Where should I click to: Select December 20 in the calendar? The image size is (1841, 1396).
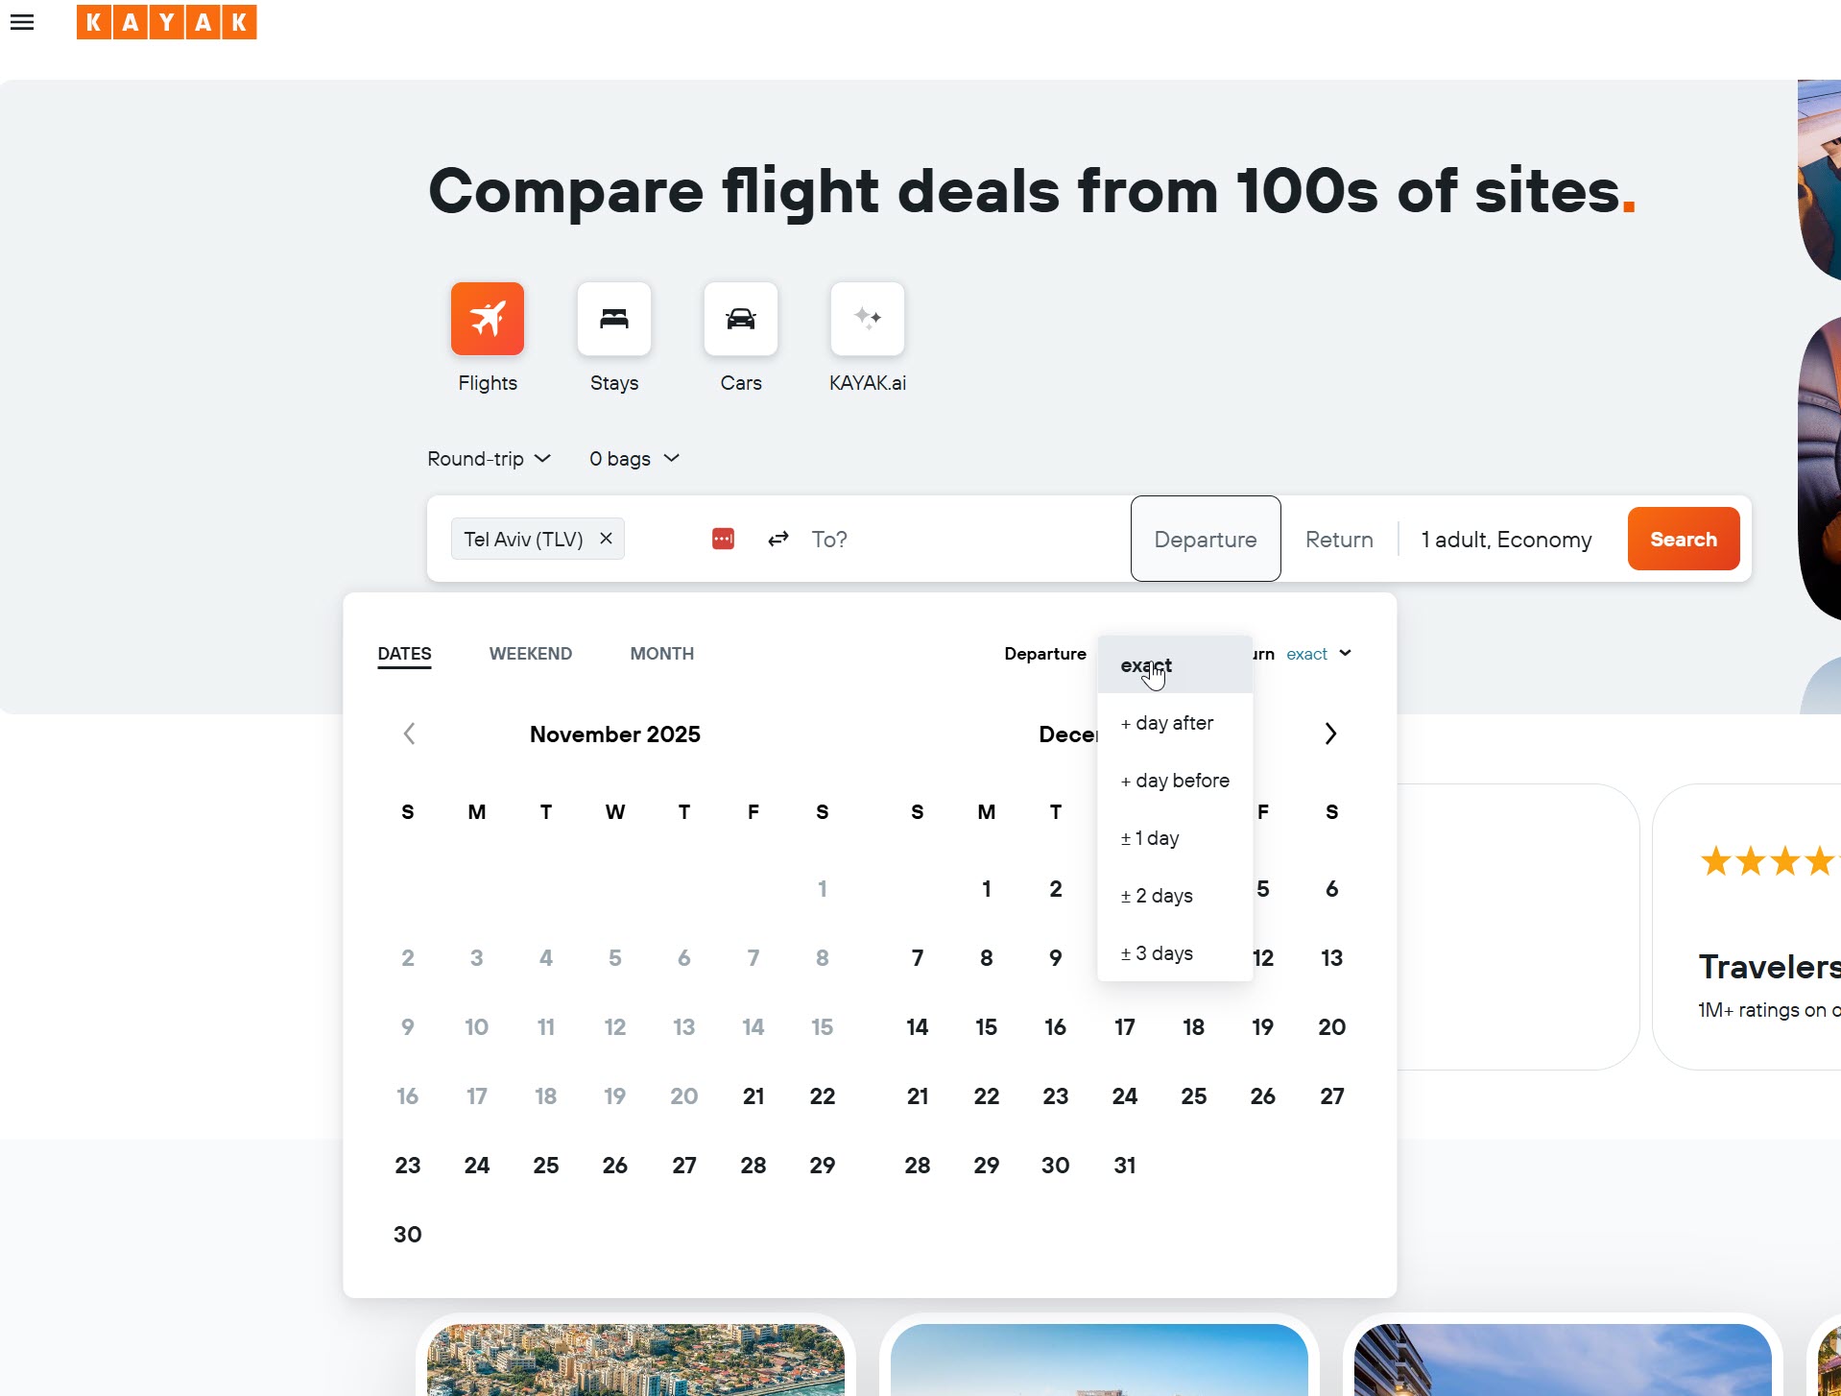tap(1332, 1027)
